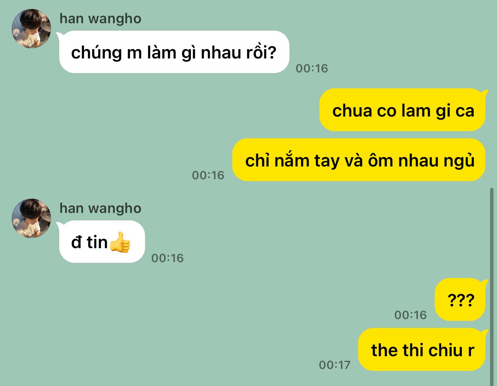Screen dimensions: 497x386
Task: Click the 00:16 timestamp beside the '???' bubble
Action: pyautogui.click(x=410, y=315)
